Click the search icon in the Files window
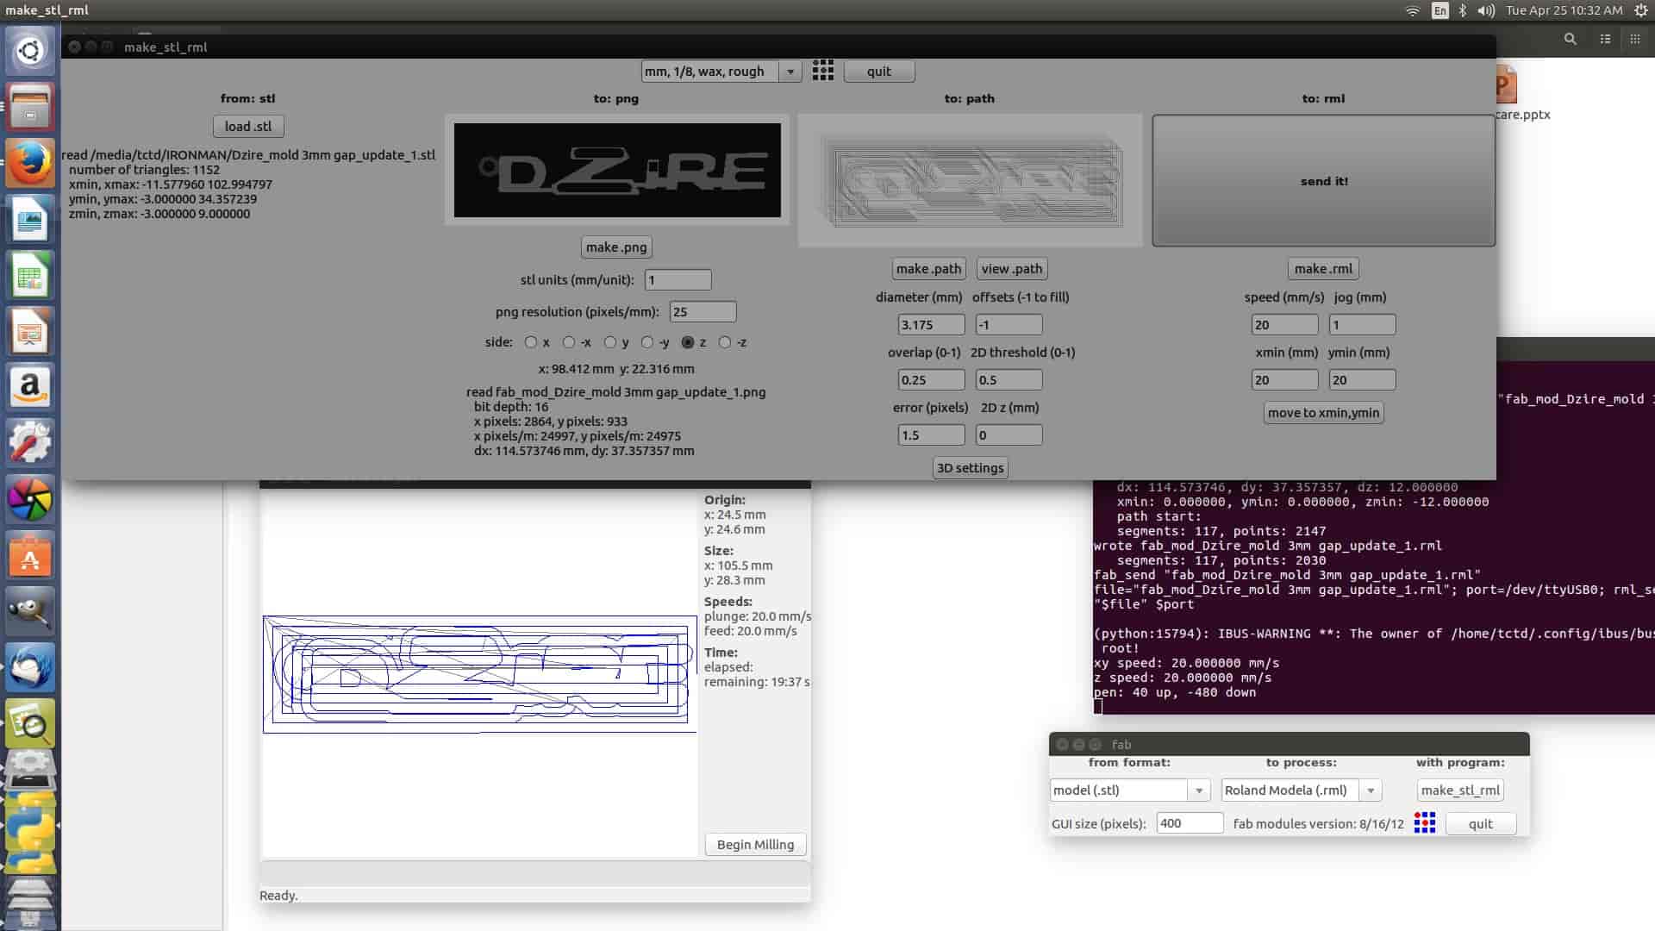 pyautogui.click(x=1571, y=39)
